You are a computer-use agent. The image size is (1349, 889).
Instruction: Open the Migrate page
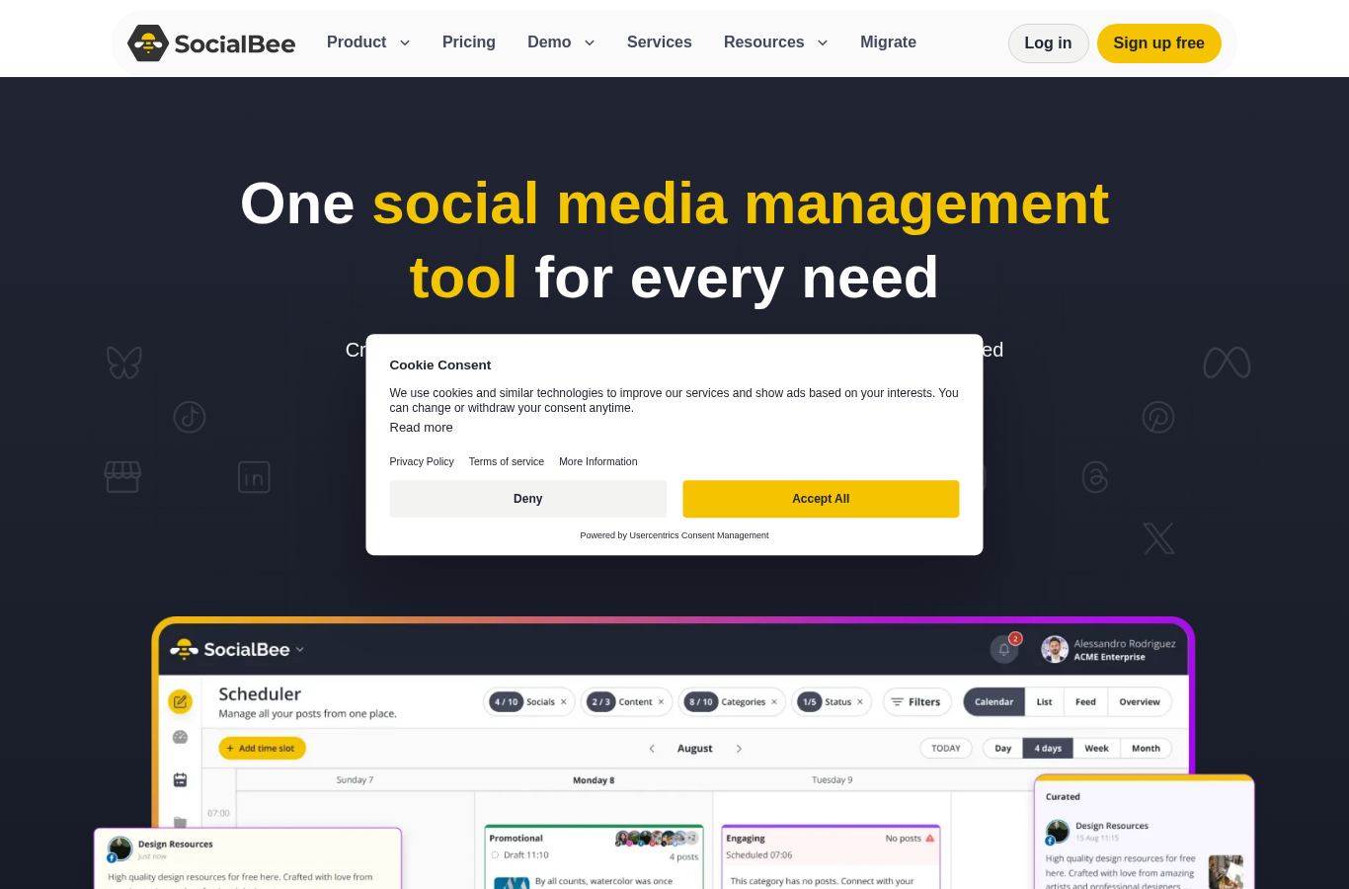pos(888,42)
